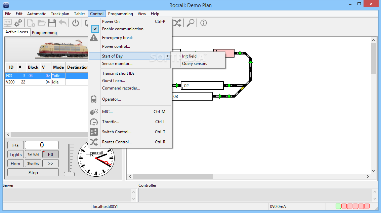Viewport: 381px width, 213px height.
Task: Click the plan scroll up arrow
Action: (373, 40)
